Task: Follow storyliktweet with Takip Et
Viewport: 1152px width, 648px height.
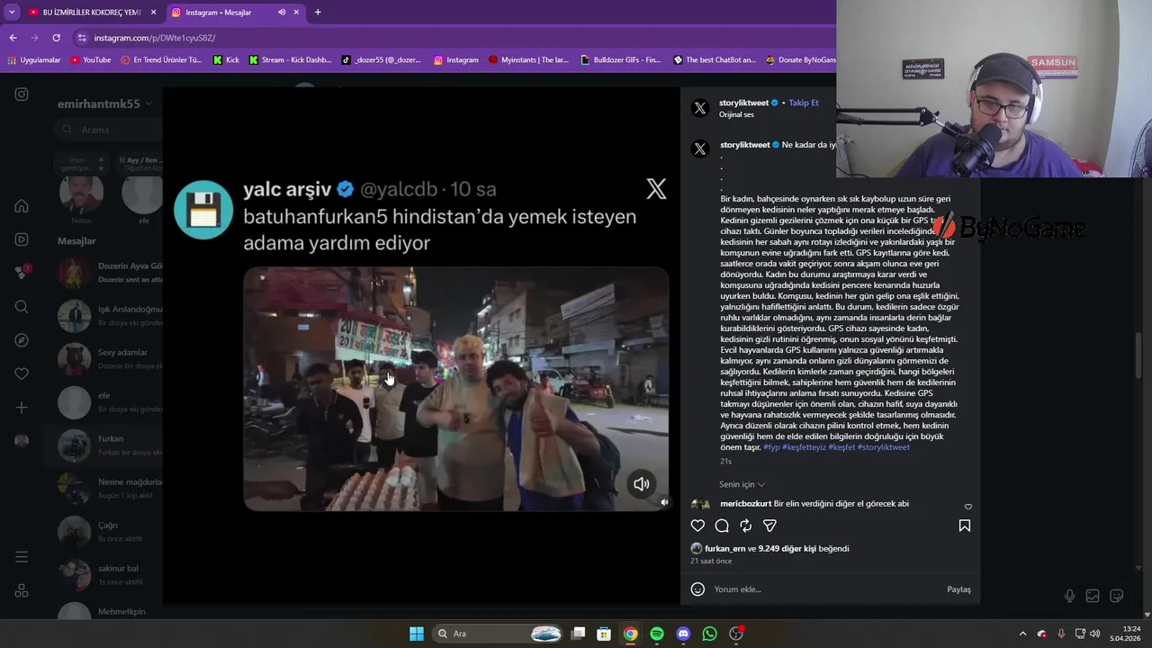Action: [x=804, y=103]
